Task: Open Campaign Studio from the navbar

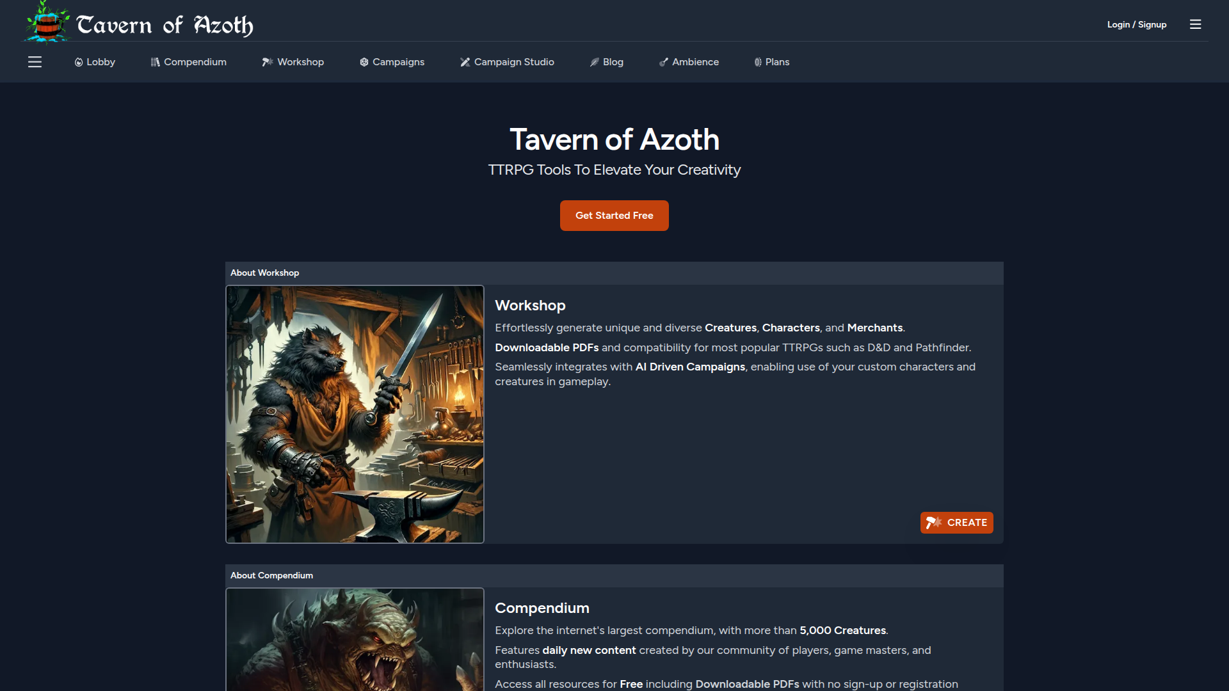Action: coord(507,62)
